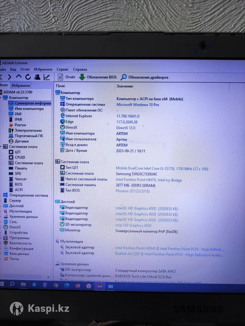Open Realtek ALC269 audio adapter link

[x=169, y=255]
